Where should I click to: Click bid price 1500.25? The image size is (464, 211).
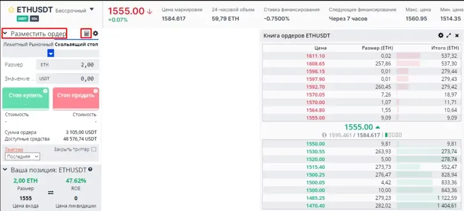[x=316, y=175]
